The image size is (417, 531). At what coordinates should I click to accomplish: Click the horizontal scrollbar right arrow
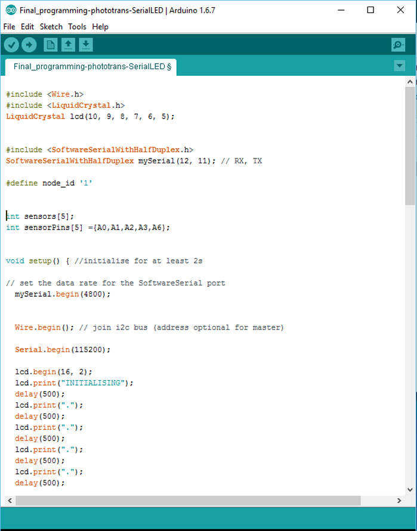pyautogui.click(x=399, y=501)
